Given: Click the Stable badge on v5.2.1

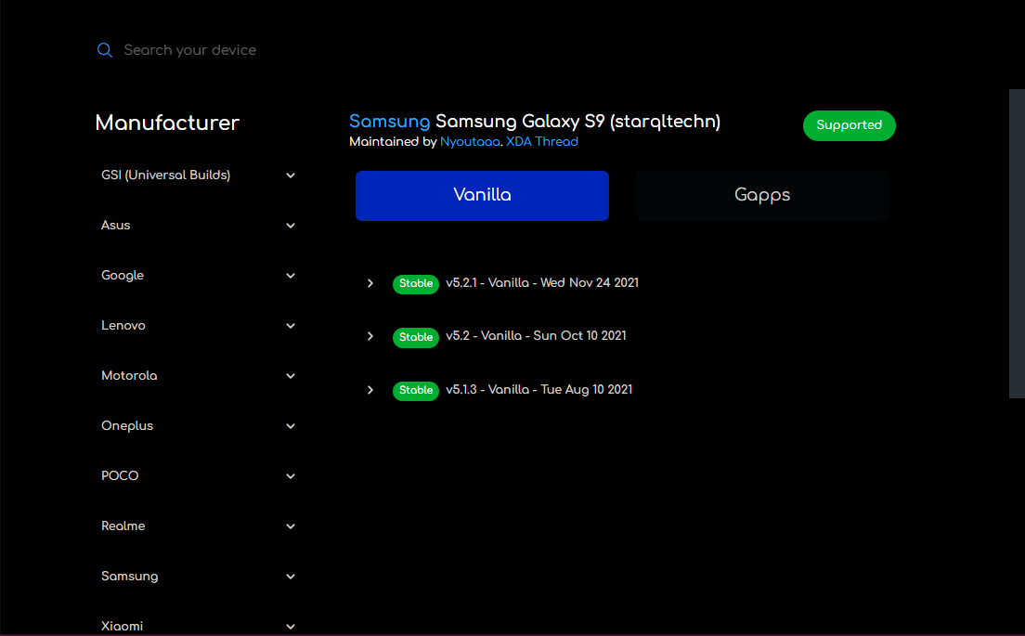Looking at the screenshot, I should pos(416,284).
